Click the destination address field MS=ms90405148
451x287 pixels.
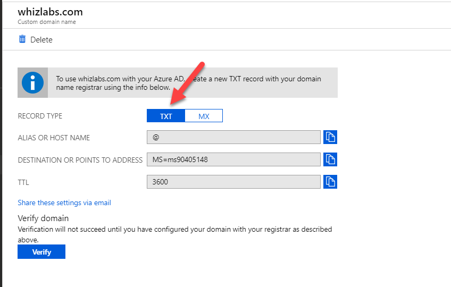point(233,159)
